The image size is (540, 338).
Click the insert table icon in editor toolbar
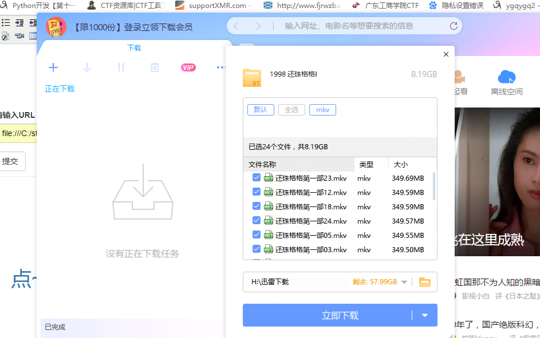33,36
